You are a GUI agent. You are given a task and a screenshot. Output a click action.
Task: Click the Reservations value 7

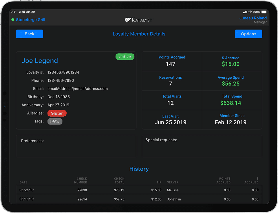pos(171,83)
